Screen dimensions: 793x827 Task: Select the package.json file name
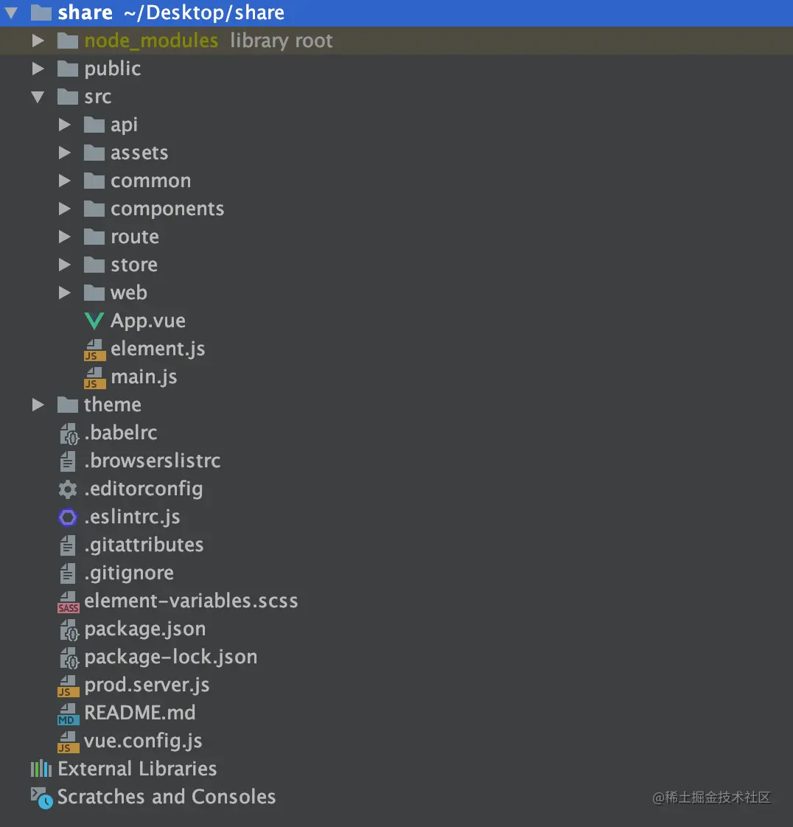click(x=145, y=629)
